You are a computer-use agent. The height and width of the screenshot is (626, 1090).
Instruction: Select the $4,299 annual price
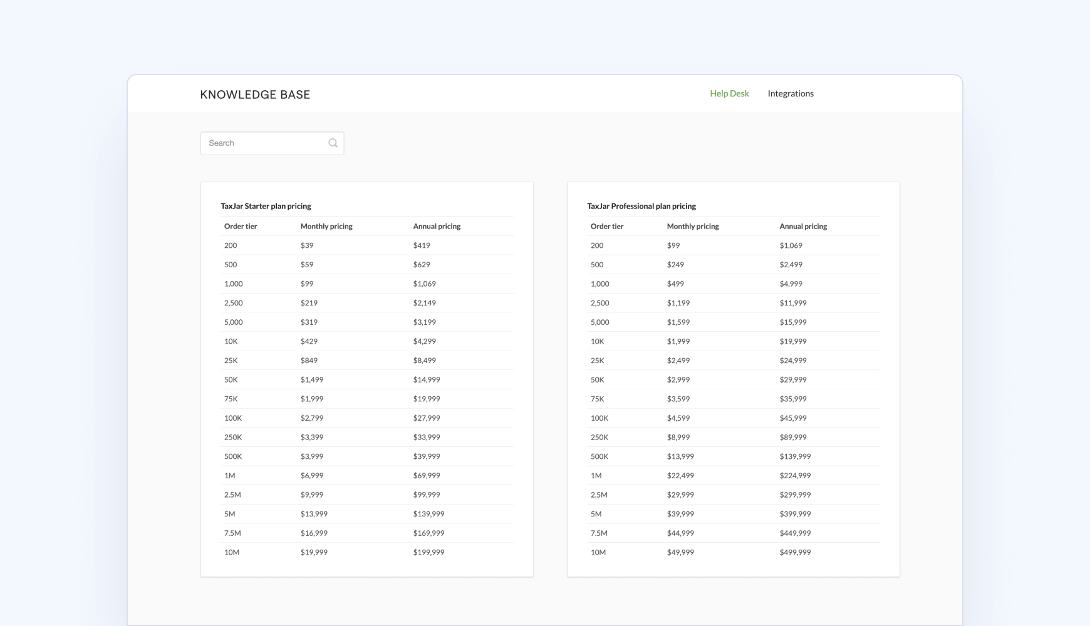pos(425,342)
